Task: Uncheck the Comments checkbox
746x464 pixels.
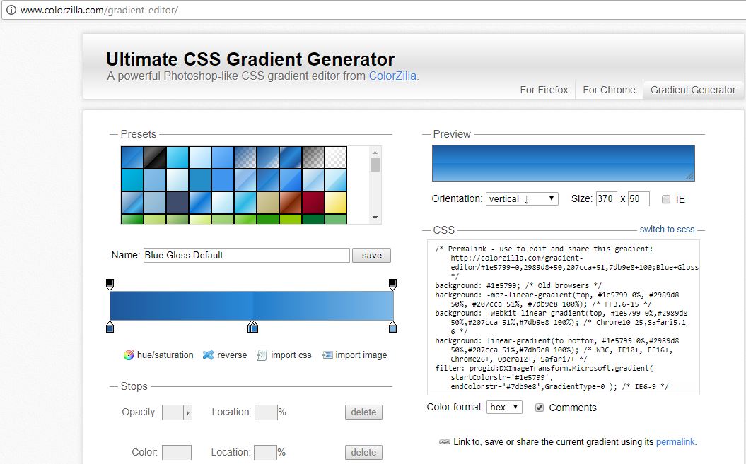Action: (540, 408)
